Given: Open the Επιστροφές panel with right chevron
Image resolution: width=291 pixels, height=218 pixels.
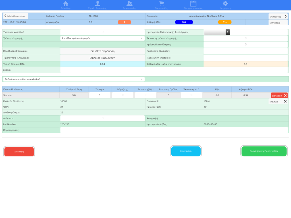Looking at the screenshot, I should (x=278, y=16).
